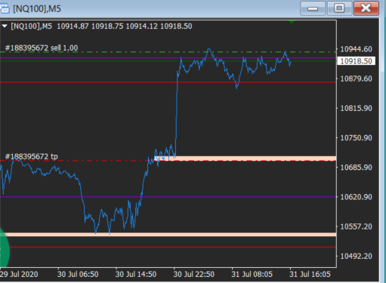Click the chart window icon in title bar
Screen dimensions: 386x283
point(4,8)
